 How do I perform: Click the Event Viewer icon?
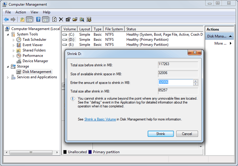coord(19,45)
